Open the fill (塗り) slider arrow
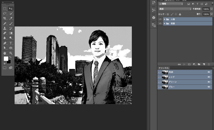This screenshot has height=130, width=214. pos(212,14)
